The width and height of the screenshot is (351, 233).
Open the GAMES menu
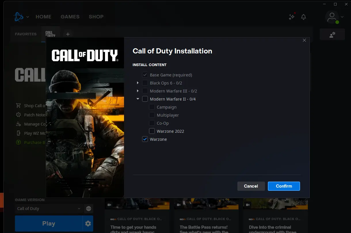click(70, 17)
